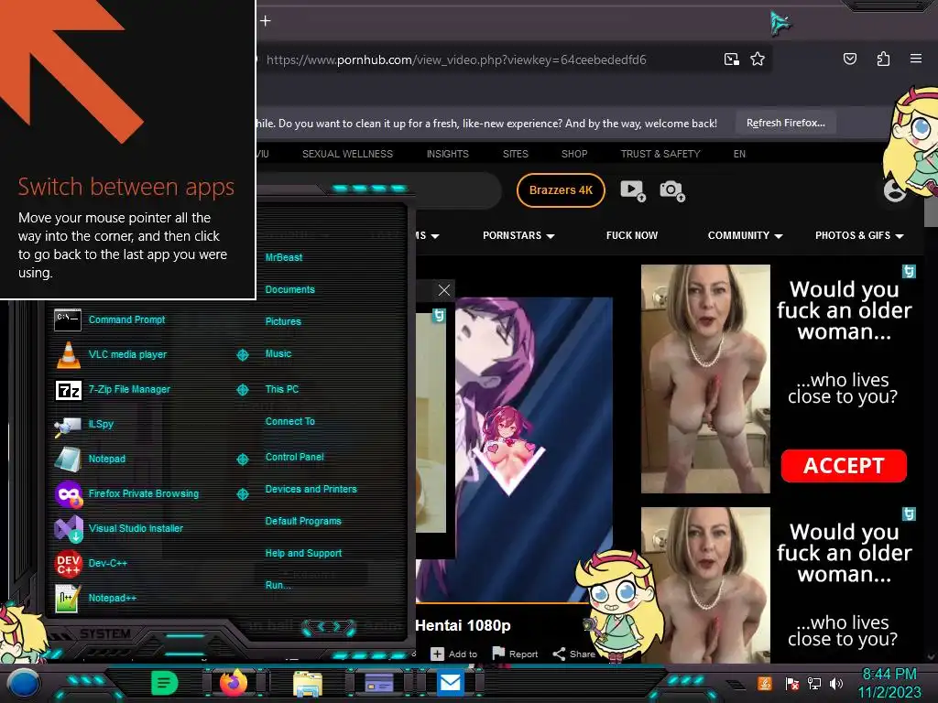Screen dimensions: 938x703
Task: Open Pictures from the start menu
Action: point(283,321)
